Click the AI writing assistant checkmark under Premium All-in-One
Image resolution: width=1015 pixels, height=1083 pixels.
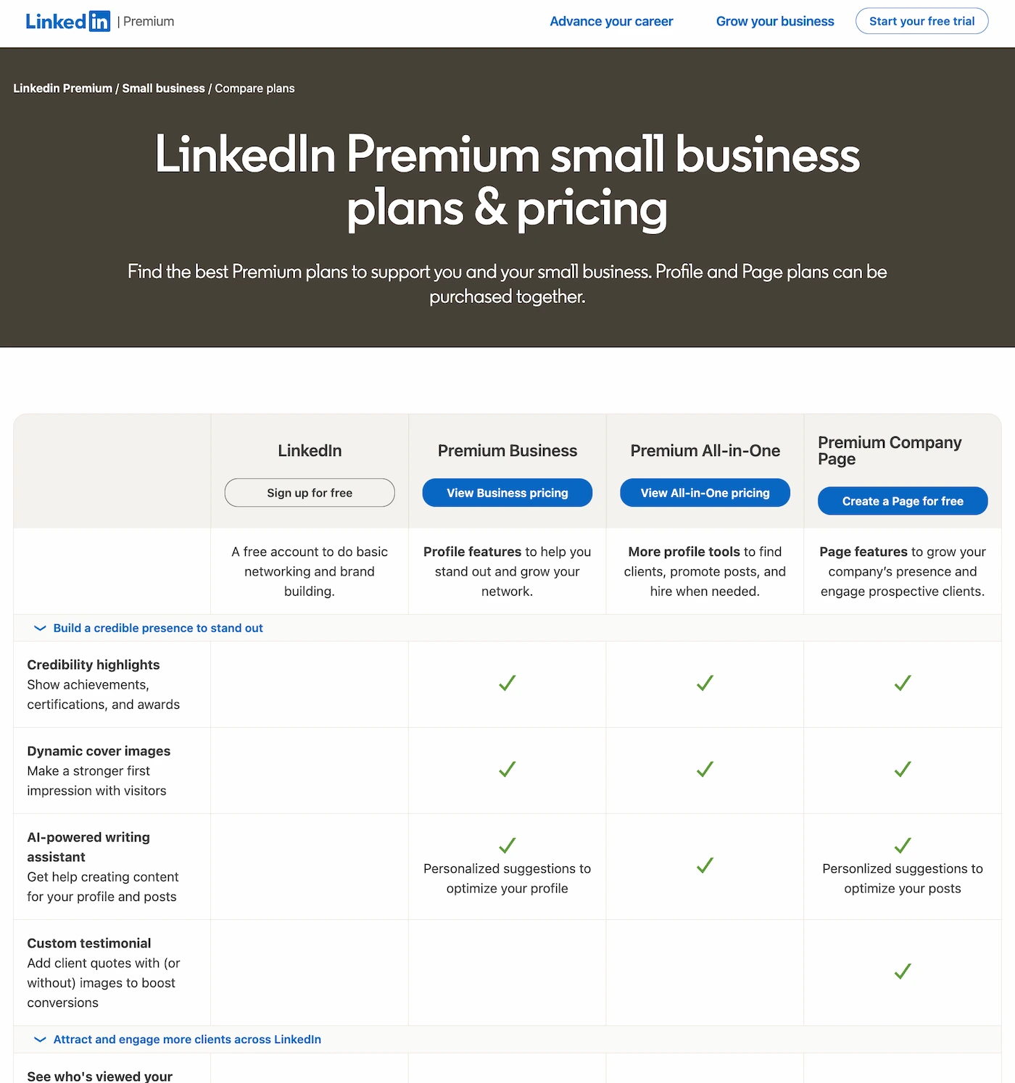(704, 866)
